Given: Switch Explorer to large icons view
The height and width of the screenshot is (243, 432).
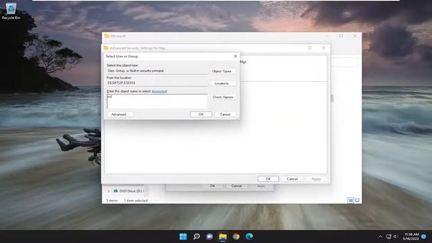Looking at the screenshot, I should (357, 200).
